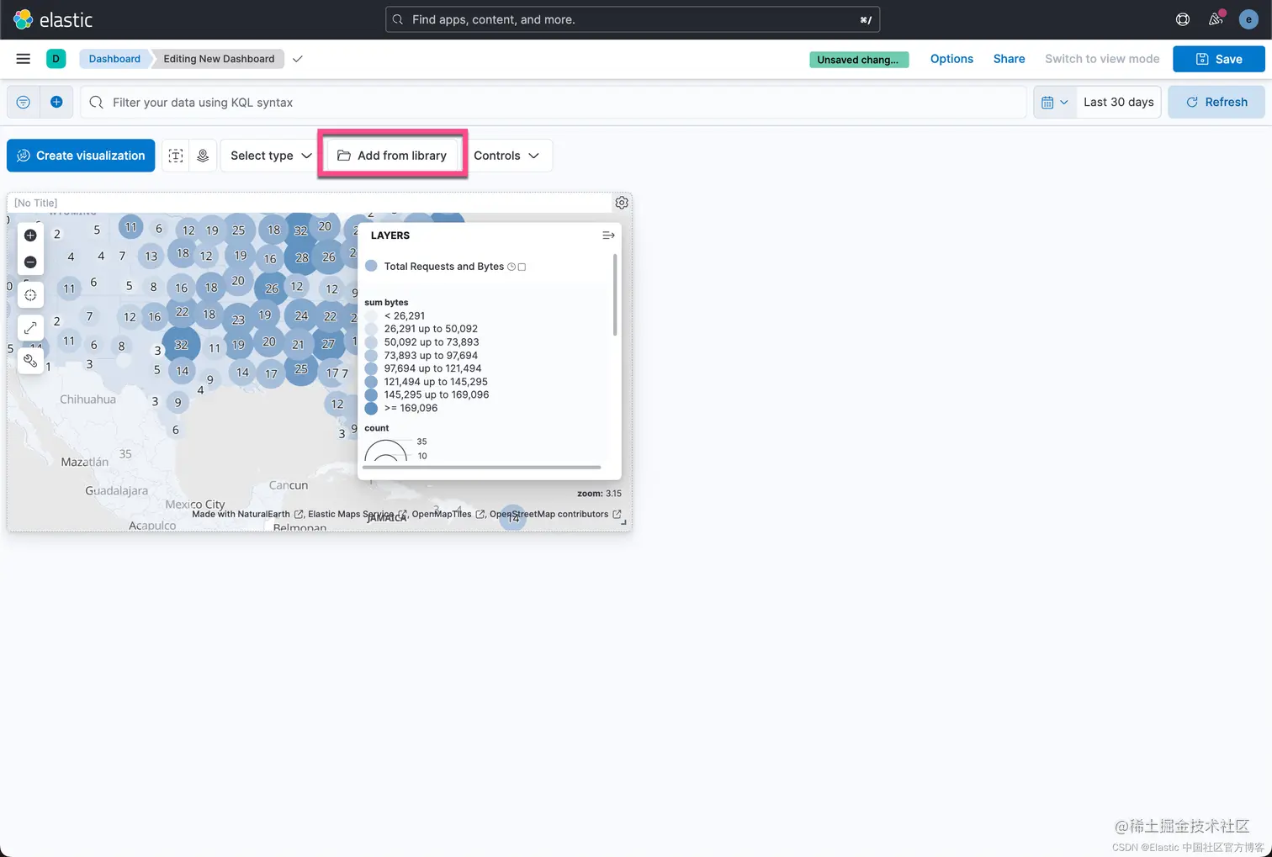Open the Last 30 days time picker
Screen dimensions: 1272x857
(1119, 102)
